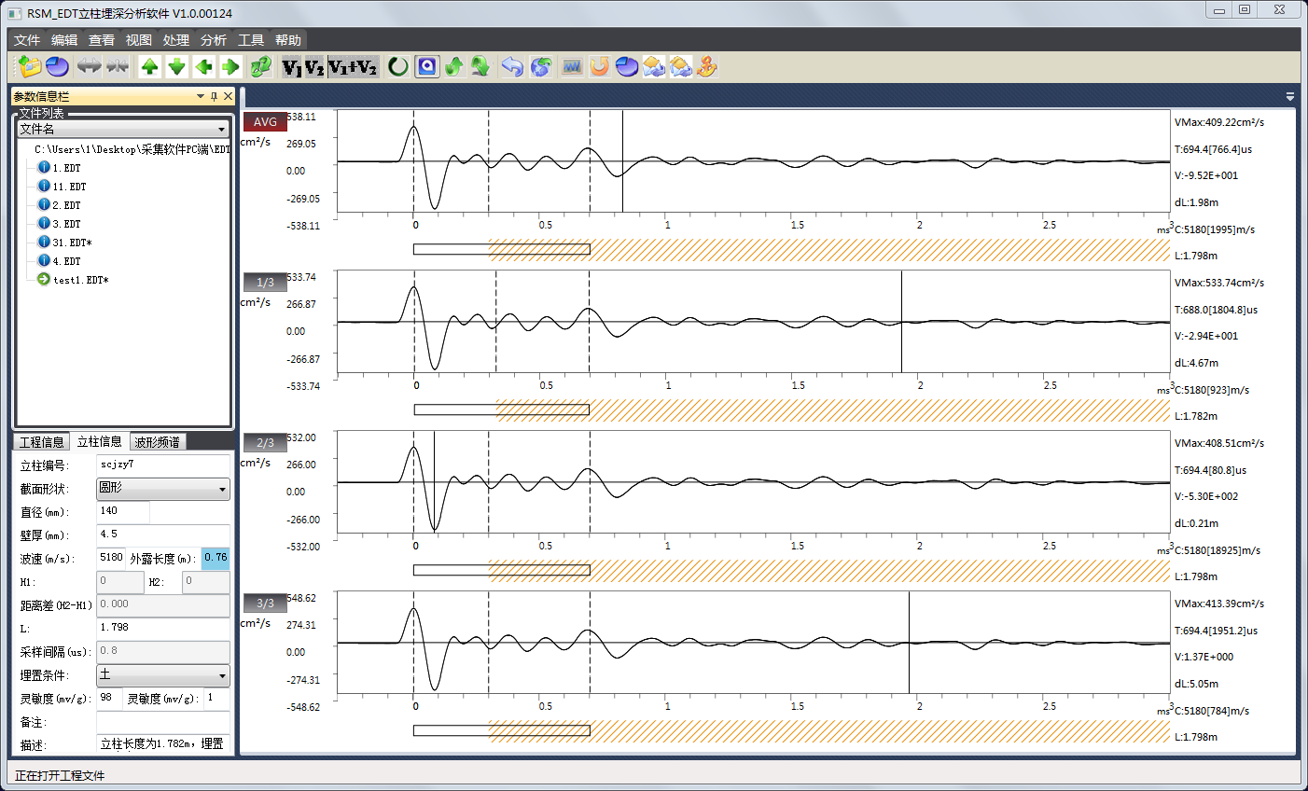The height and width of the screenshot is (791, 1308).
Task: Click the green curved up-arrow icon
Action: (454, 66)
